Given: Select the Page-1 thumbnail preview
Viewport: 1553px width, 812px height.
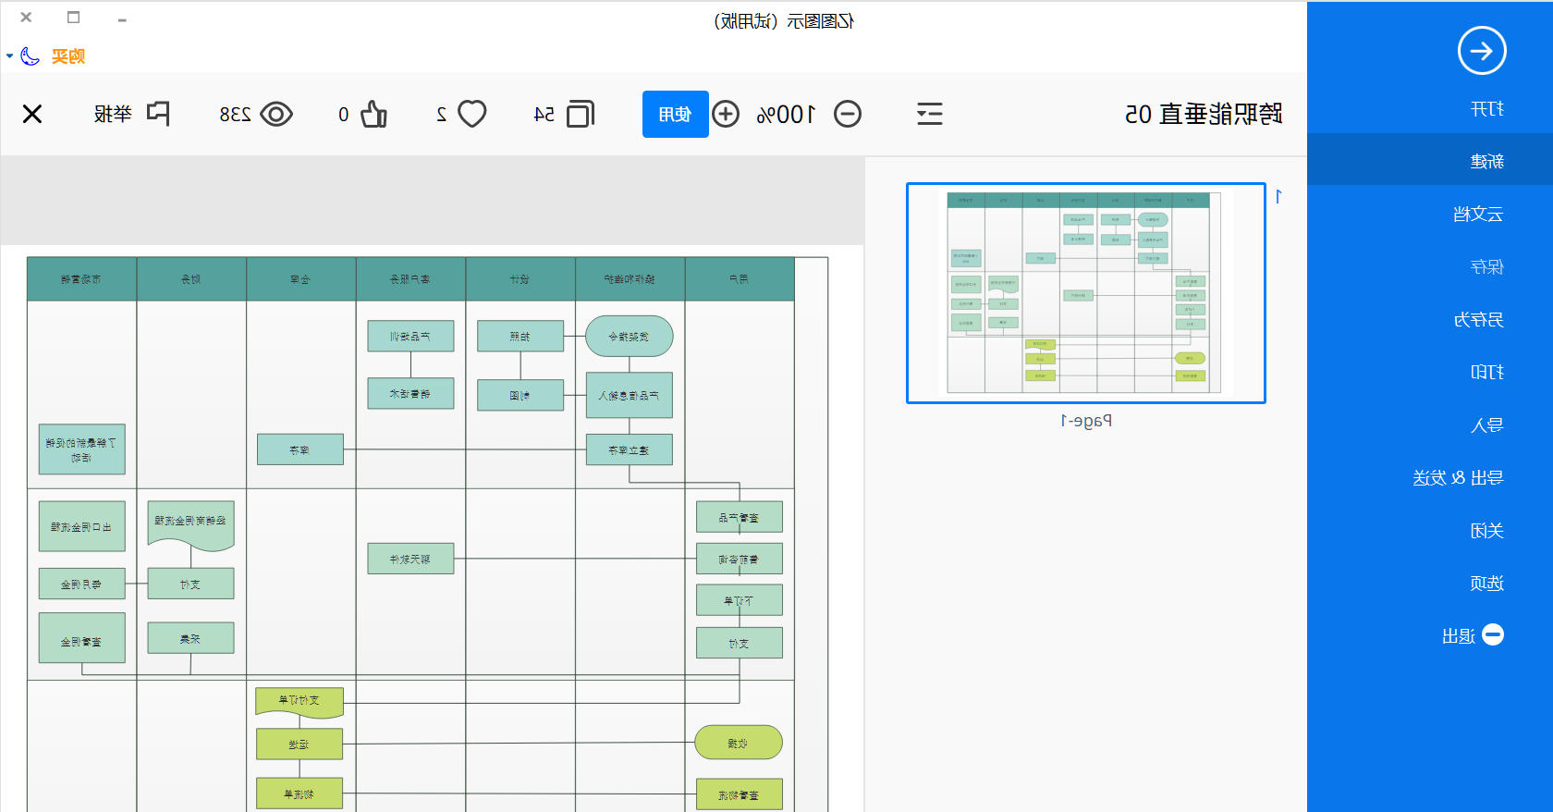Looking at the screenshot, I should (1086, 292).
